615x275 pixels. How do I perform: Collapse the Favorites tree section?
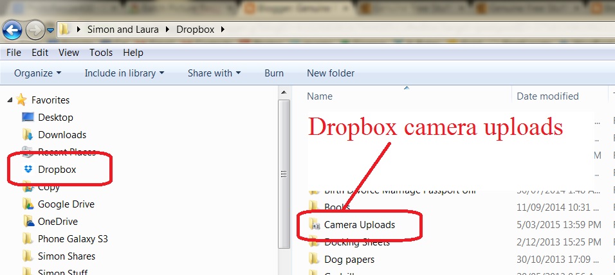coord(10,100)
